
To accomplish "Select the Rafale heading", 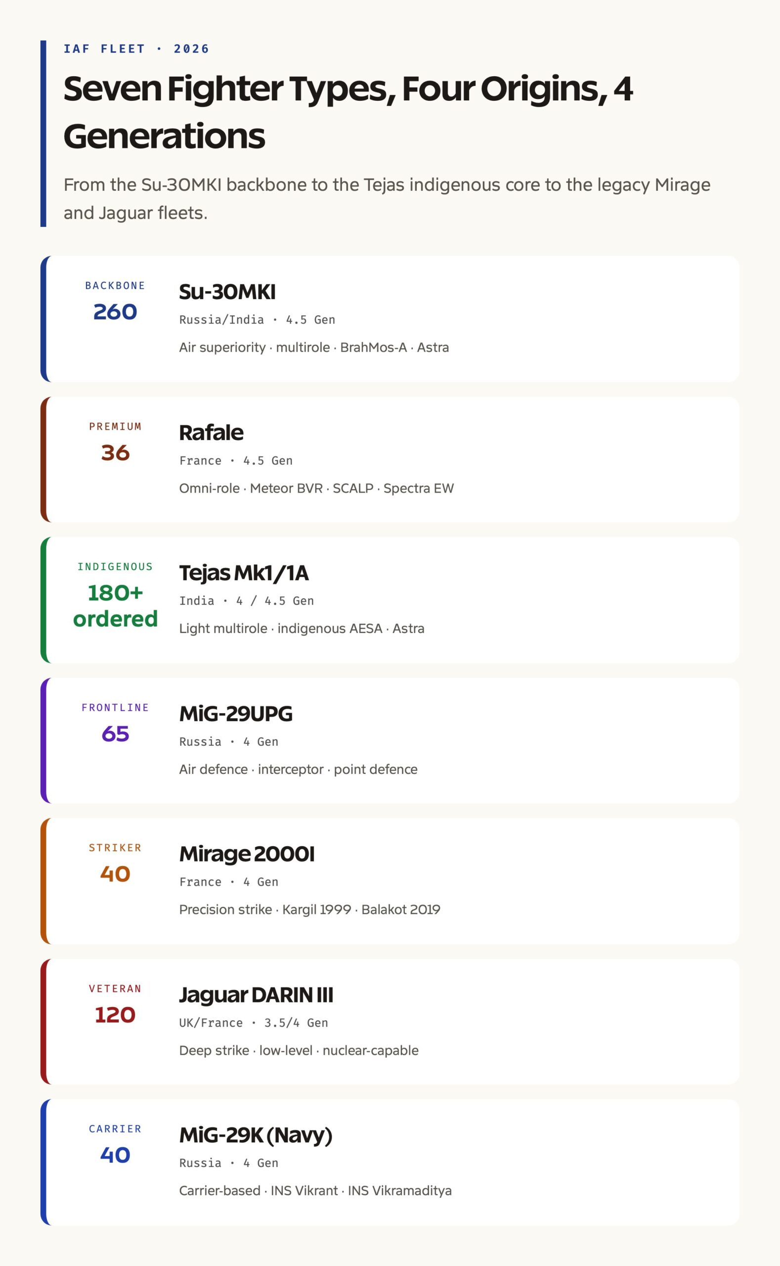I will 211,433.
